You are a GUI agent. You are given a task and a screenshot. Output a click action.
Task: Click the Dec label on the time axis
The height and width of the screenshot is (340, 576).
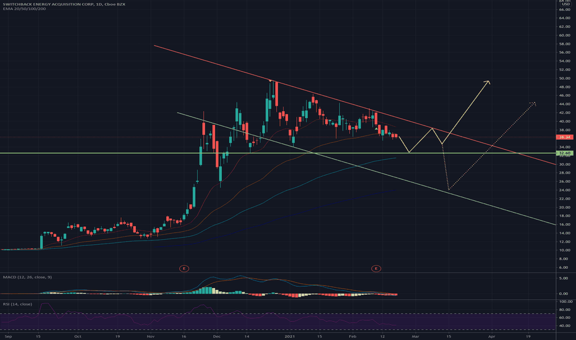pyautogui.click(x=216, y=336)
